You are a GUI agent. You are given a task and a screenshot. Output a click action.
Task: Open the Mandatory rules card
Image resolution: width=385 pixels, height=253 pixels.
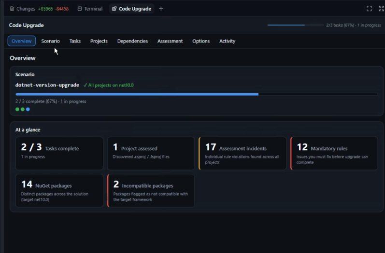pos(334,154)
